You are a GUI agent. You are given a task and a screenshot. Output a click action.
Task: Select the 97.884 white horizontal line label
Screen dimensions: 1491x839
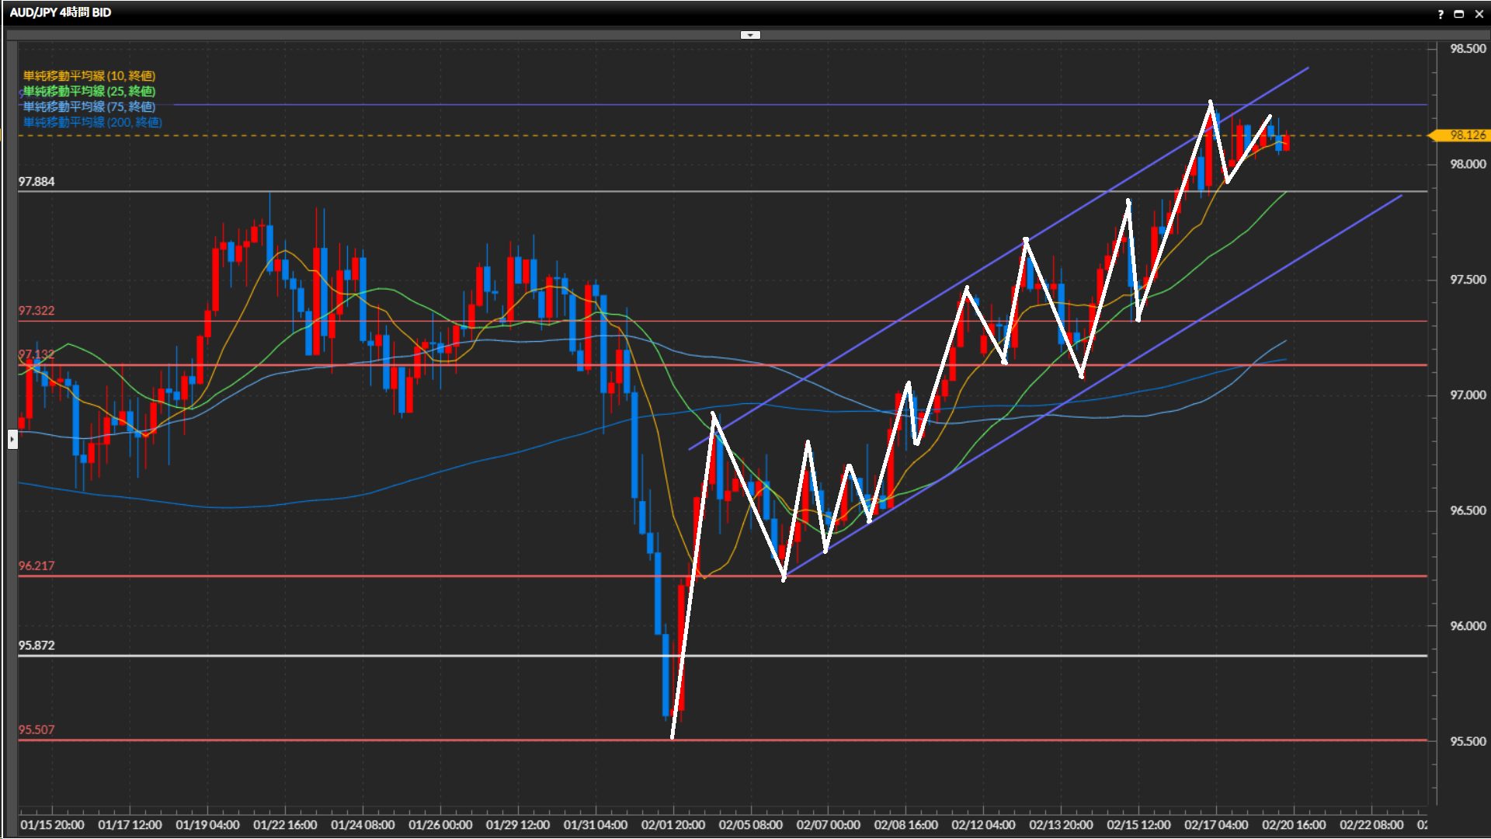(x=36, y=182)
